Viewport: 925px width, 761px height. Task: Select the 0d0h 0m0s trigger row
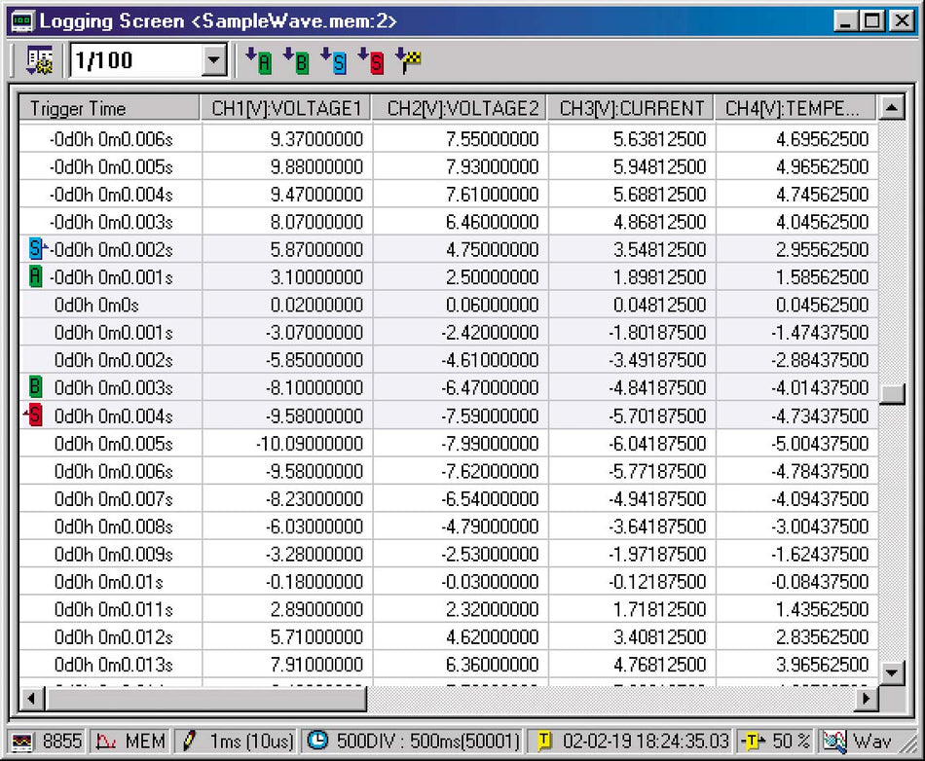coord(448,305)
